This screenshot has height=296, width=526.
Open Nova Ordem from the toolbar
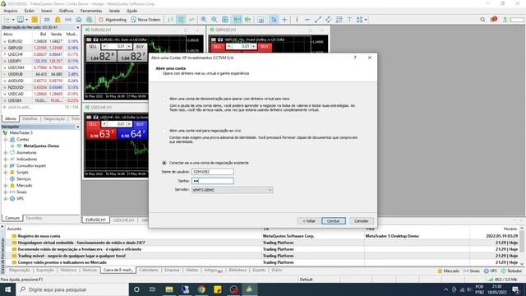tap(146, 20)
